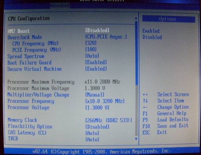
Task: Edit the PCIE Frequency value [100]
Action: coord(91,49)
